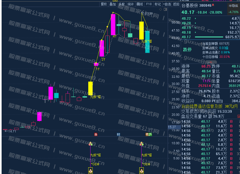Select the 21.3万 trade tick row
240x174 pixels.
(210, 172)
